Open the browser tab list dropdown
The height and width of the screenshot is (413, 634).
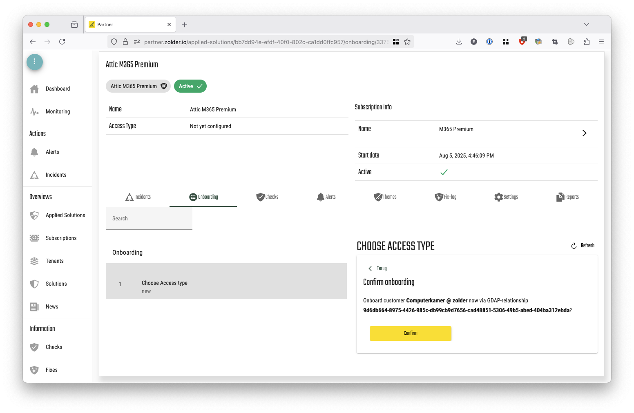[x=587, y=24]
